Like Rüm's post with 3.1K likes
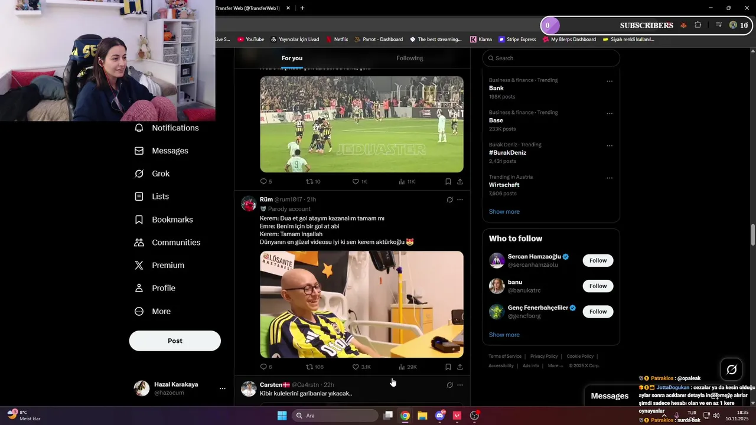 click(x=361, y=367)
